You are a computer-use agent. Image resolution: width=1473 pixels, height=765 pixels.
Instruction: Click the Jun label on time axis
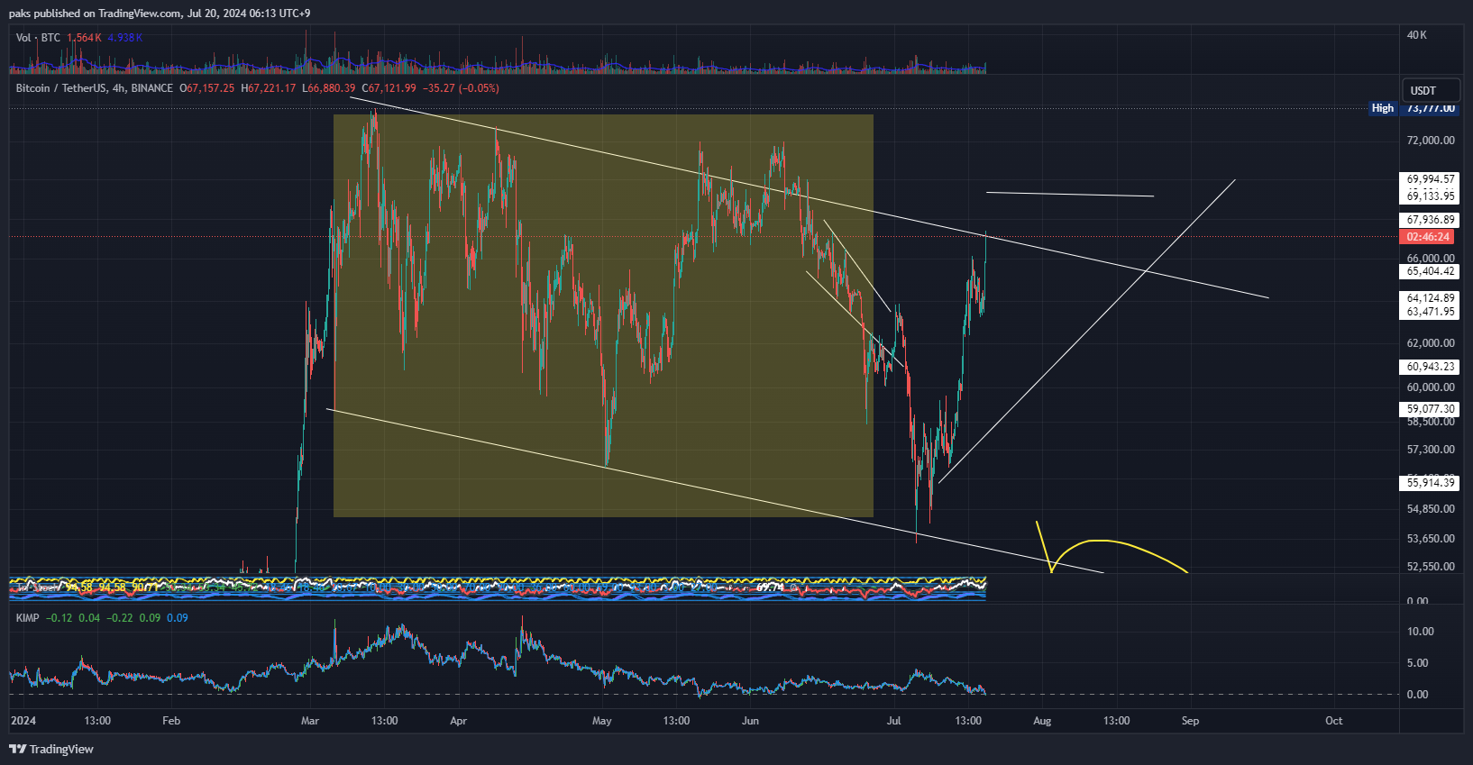point(750,721)
